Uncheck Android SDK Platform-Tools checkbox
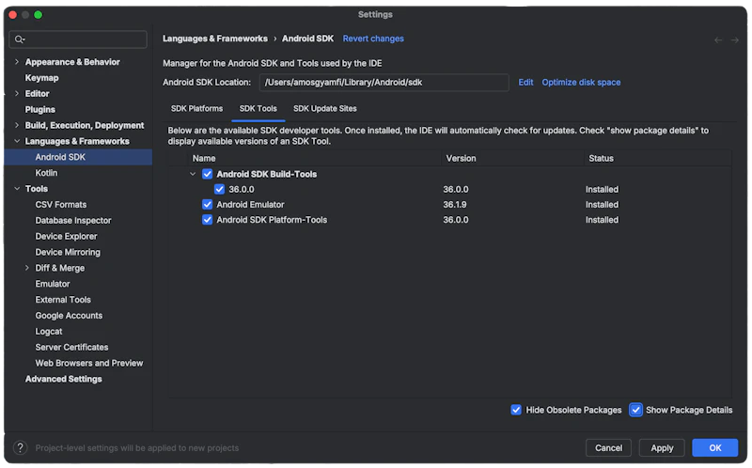752x468 pixels. tap(207, 220)
